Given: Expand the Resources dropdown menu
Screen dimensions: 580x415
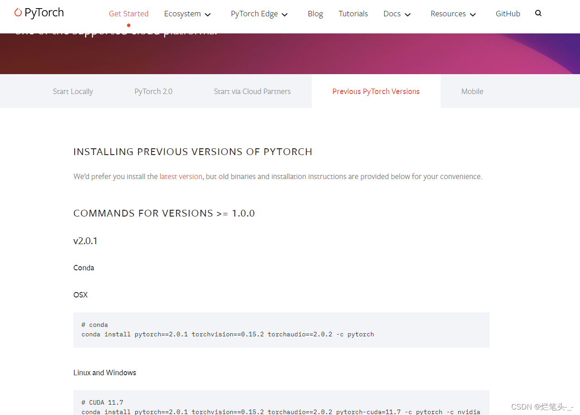Looking at the screenshot, I should pos(453,14).
